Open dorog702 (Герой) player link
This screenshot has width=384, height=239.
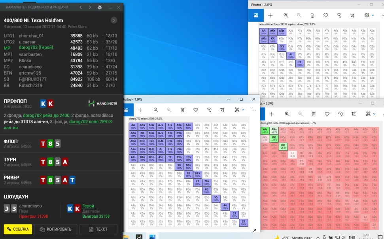click(36, 48)
